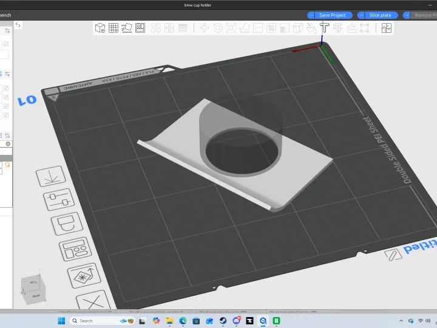This screenshot has width=437, height=328.
Task: Expand the Remote Print dropdown arrow
Action: click(407, 15)
